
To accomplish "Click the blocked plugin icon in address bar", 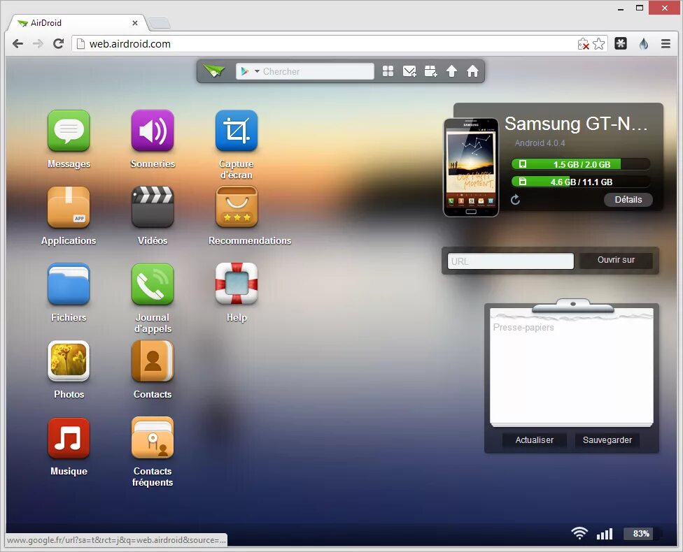I will tap(583, 44).
